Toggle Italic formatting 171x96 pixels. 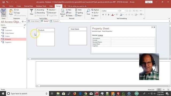[106, 15]
